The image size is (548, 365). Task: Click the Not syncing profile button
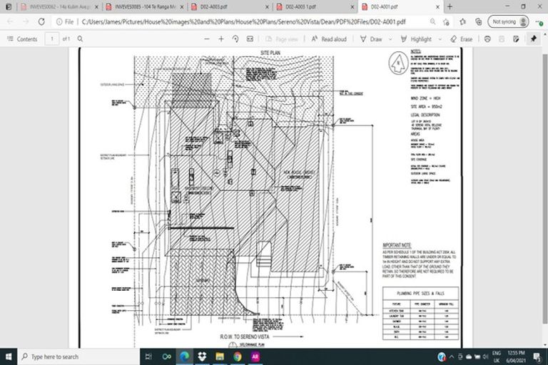click(509, 21)
